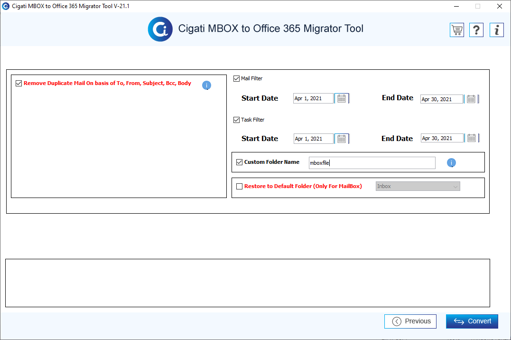The height and width of the screenshot is (340, 511).
Task: Open Task Filter End Date calendar picker
Action: click(472, 138)
